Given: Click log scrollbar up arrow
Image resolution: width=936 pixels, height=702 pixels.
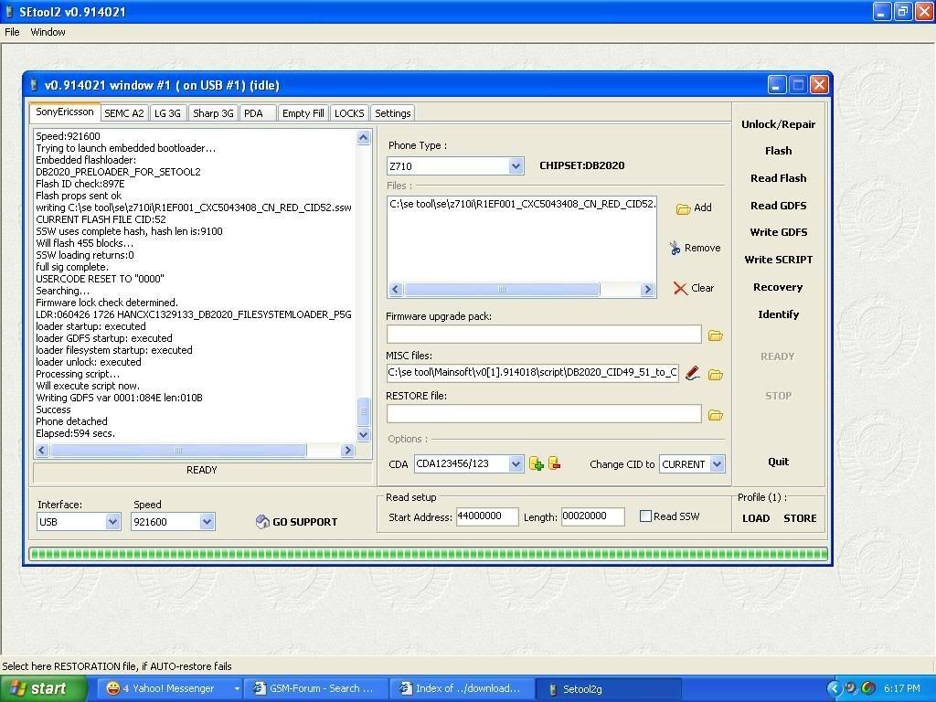Looking at the screenshot, I should 363,138.
